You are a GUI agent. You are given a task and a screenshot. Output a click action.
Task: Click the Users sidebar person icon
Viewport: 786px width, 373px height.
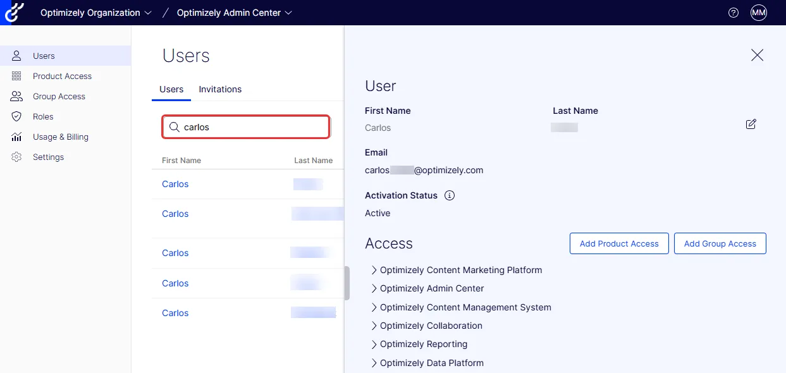17,56
